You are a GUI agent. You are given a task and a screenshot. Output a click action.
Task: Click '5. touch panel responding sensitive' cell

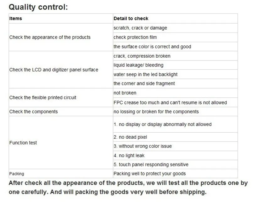point(175,164)
